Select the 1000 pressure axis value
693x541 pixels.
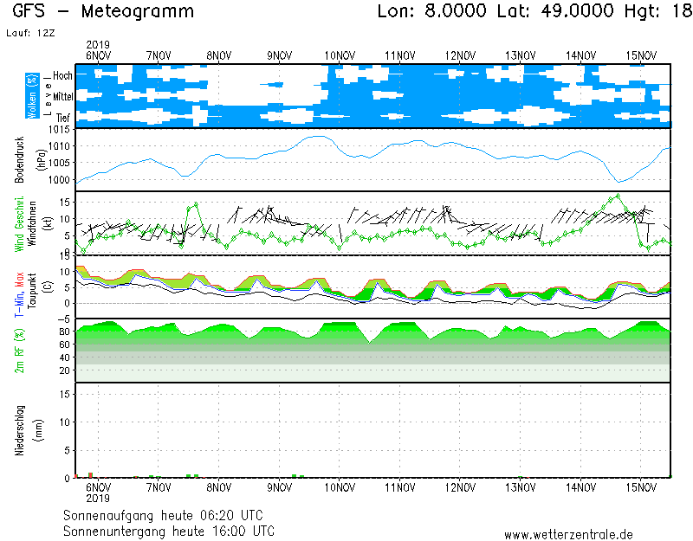(x=59, y=180)
